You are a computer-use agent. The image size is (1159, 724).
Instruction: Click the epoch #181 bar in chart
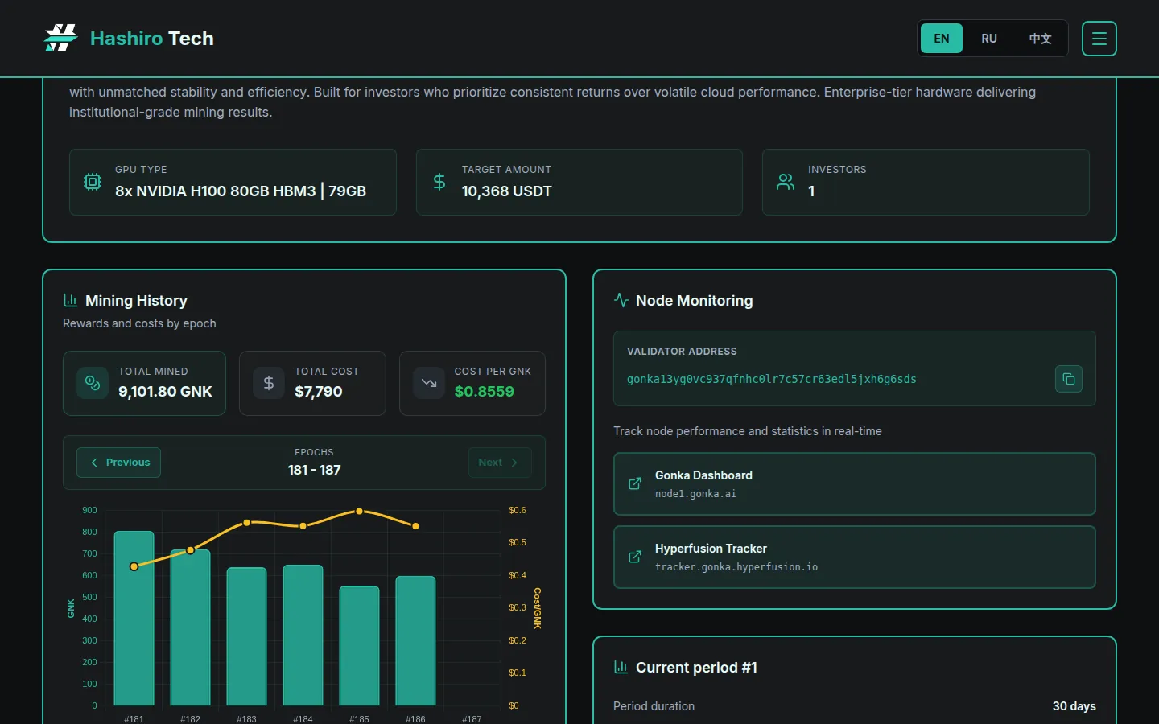click(x=134, y=618)
